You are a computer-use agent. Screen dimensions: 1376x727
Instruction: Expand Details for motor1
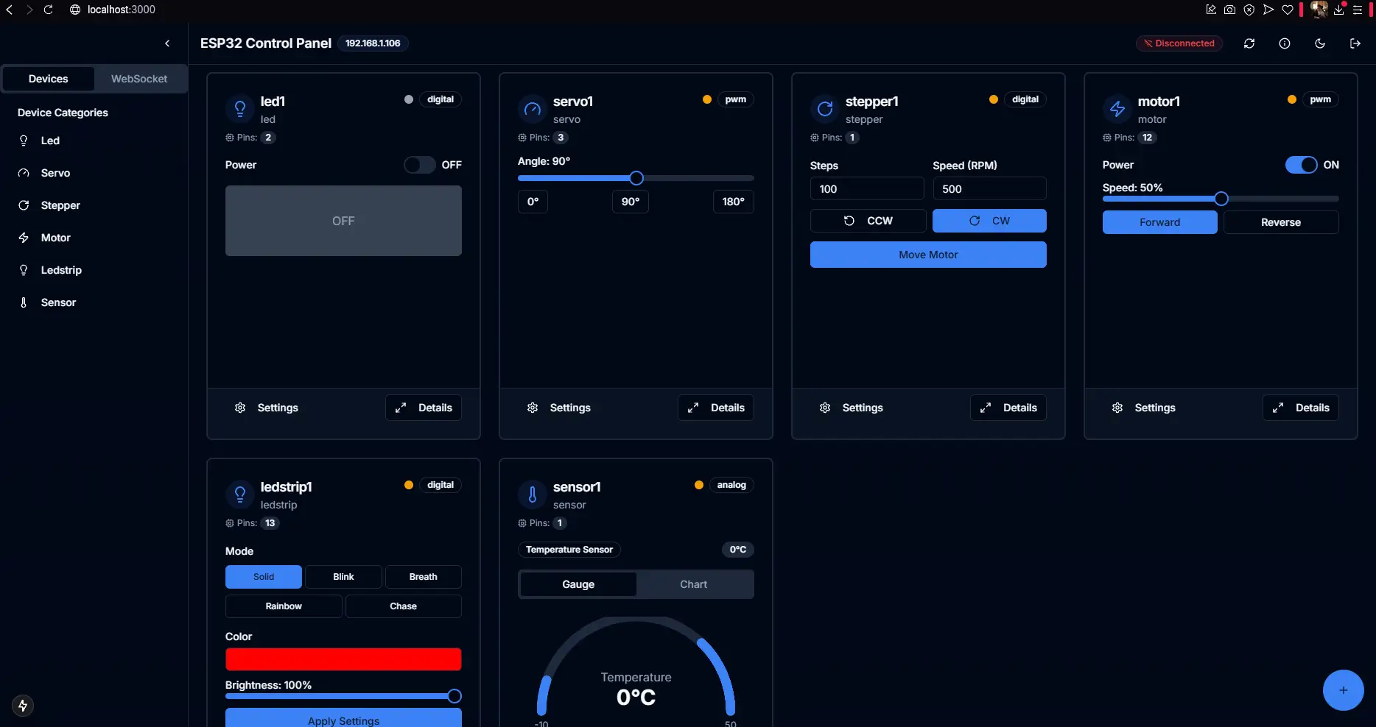pos(1301,408)
